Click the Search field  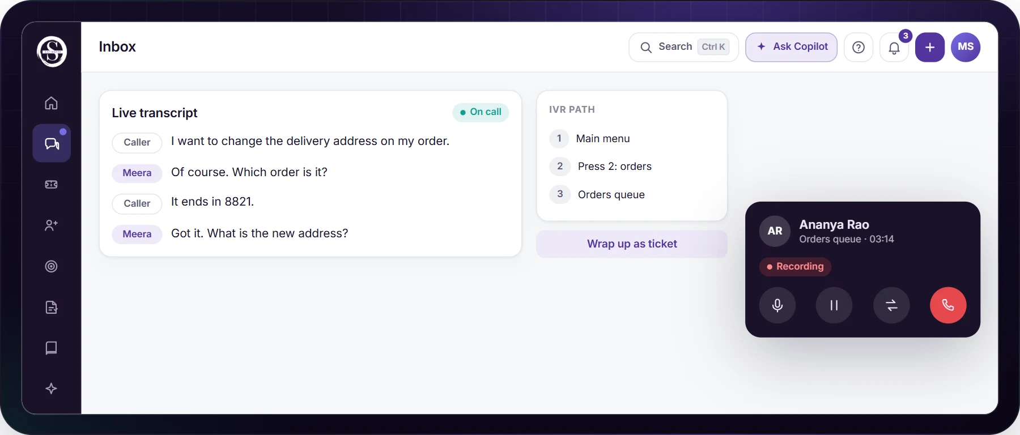point(683,47)
